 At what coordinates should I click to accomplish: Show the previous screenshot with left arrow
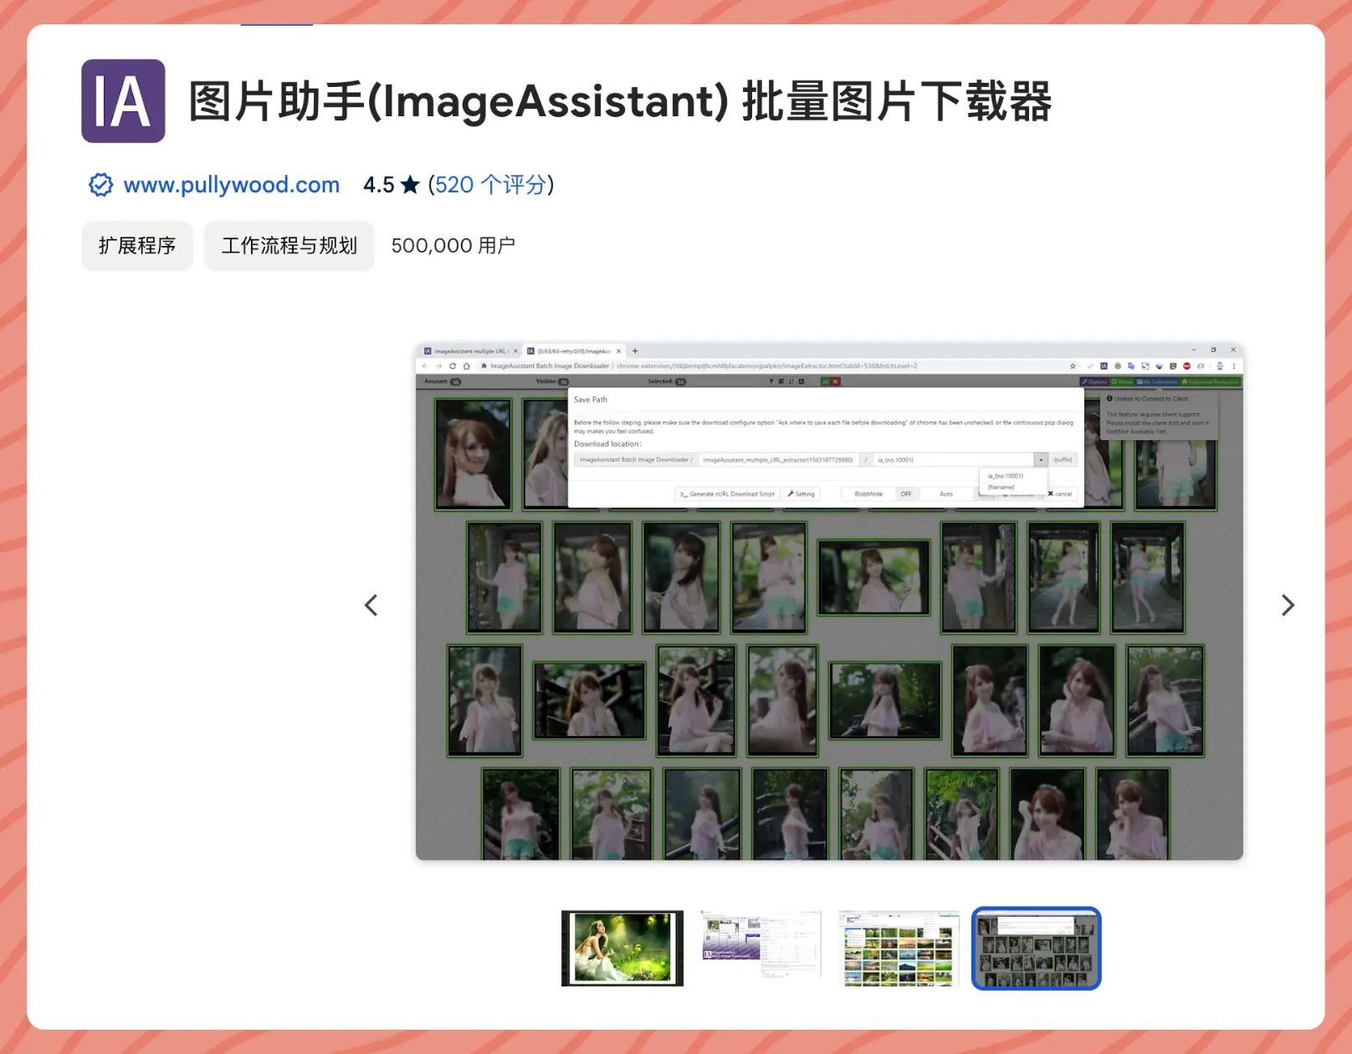coord(371,605)
